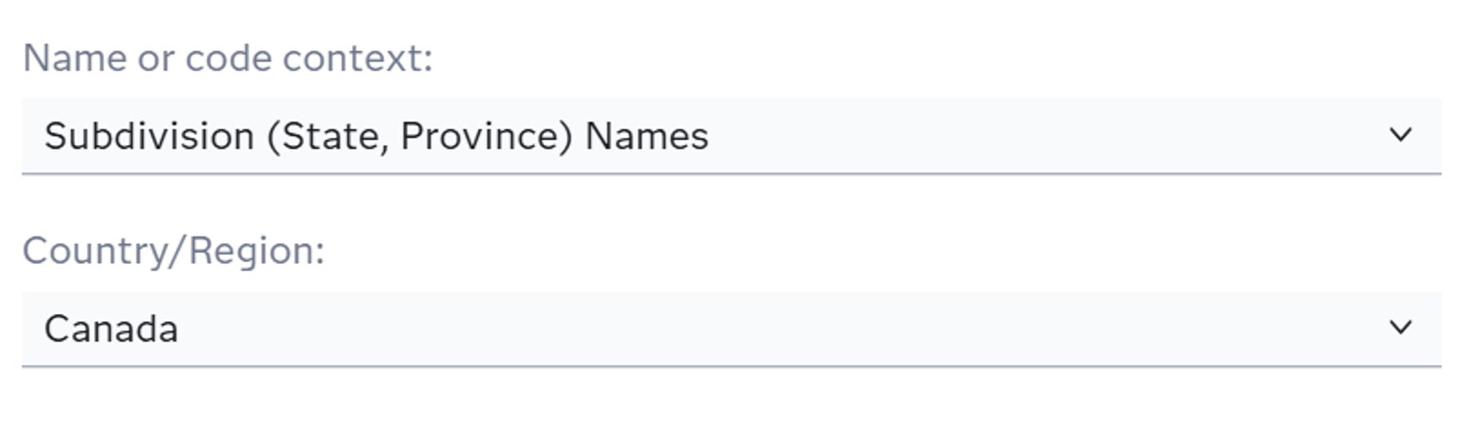Viewport: 1469px width, 437px height.
Task: Expand the Canada country selector
Action: pos(730,329)
